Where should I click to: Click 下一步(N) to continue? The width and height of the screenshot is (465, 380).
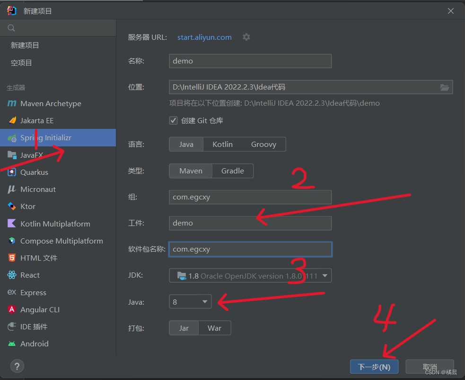pos(374,367)
